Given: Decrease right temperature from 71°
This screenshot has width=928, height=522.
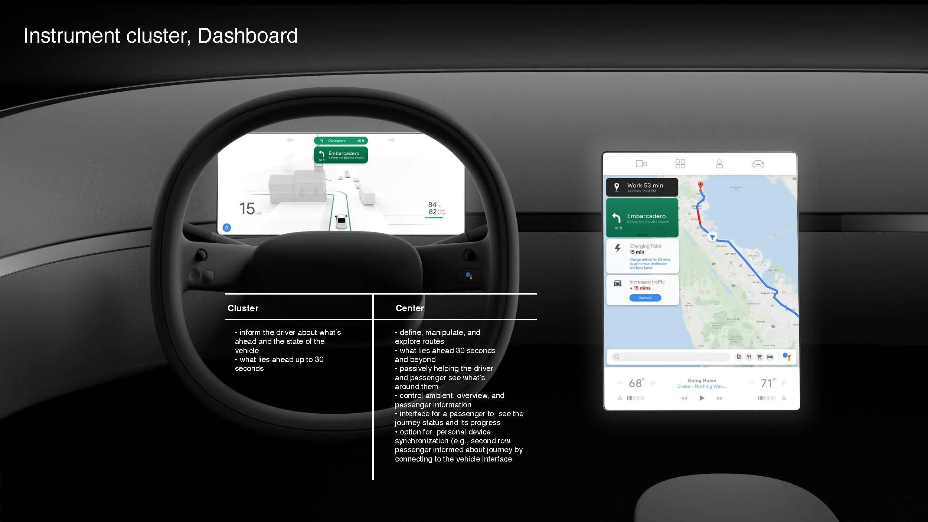Looking at the screenshot, I should click(x=751, y=383).
